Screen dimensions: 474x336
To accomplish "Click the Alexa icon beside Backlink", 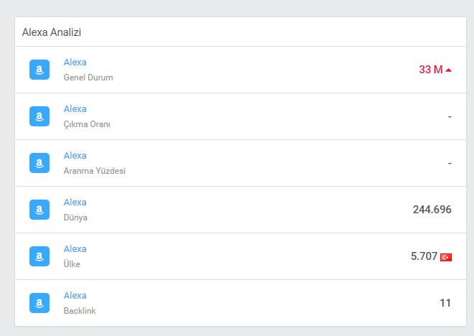I will pyautogui.click(x=39, y=303).
